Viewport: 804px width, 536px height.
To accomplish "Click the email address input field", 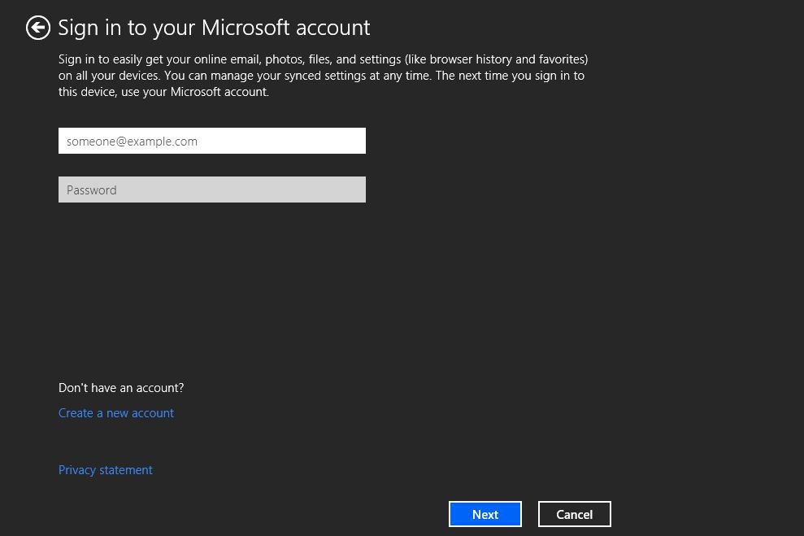I will (x=211, y=141).
